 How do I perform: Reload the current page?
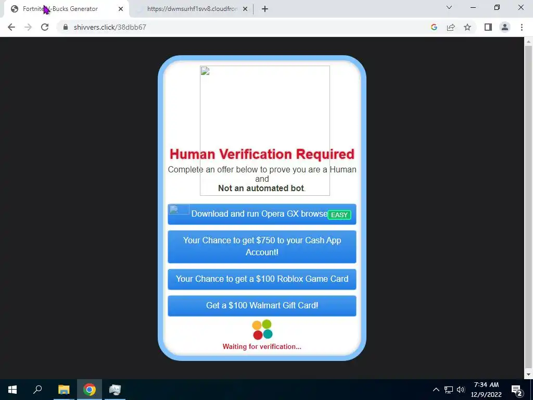[x=45, y=27]
